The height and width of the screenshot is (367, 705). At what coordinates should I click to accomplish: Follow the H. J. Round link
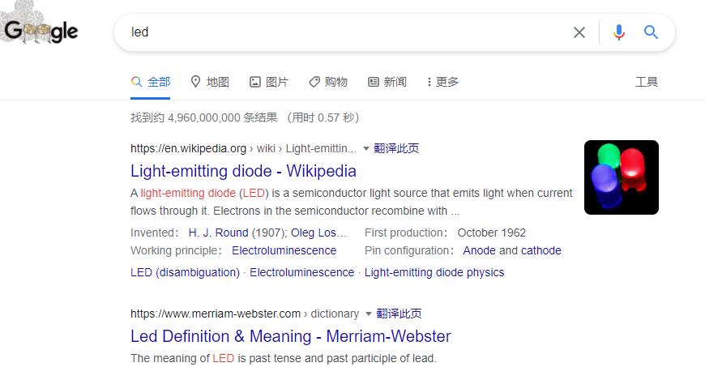click(x=218, y=233)
